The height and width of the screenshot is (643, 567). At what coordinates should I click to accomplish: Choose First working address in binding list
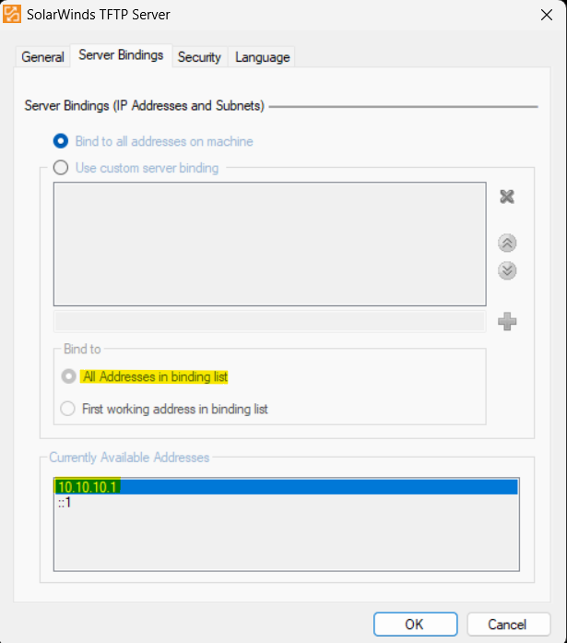click(x=68, y=409)
